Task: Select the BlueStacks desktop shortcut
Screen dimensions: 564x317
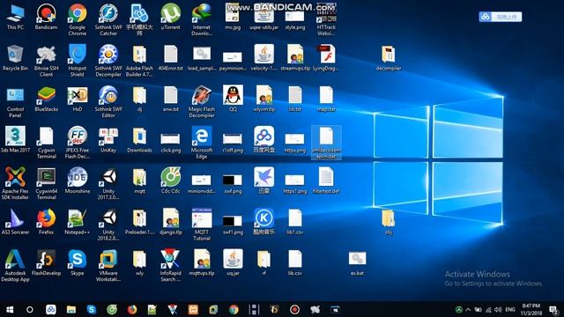Action: click(x=46, y=99)
